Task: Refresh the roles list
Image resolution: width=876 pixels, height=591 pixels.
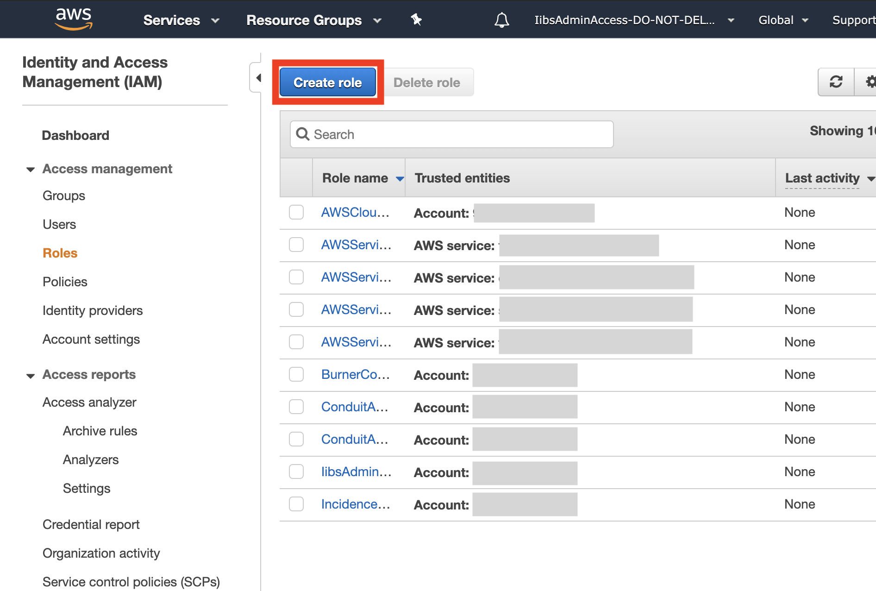Action: point(836,82)
